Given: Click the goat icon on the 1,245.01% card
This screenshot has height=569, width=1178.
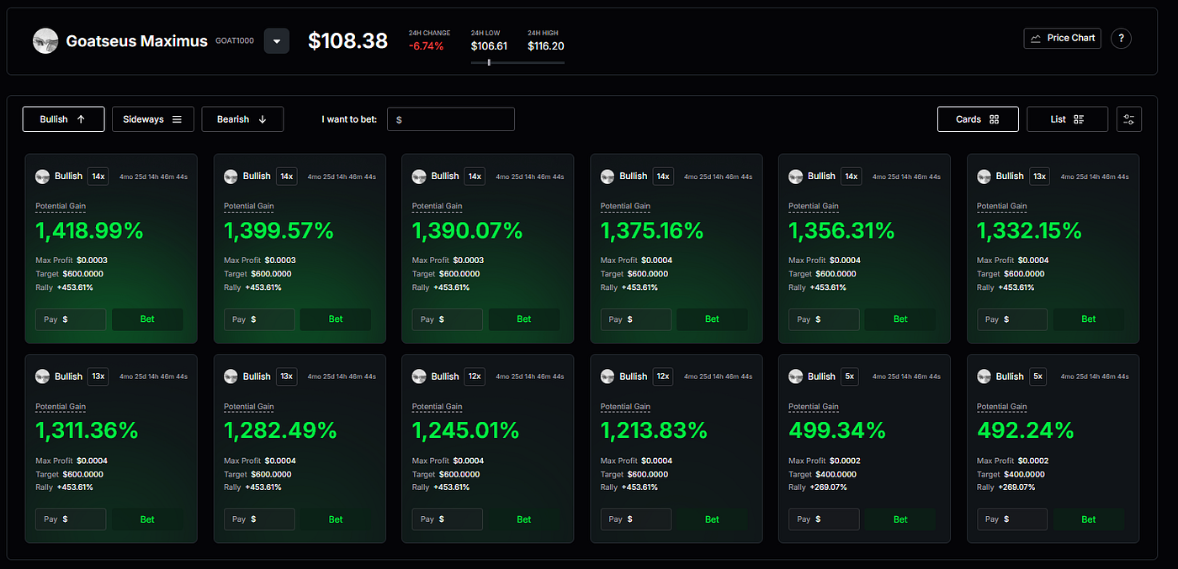Looking at the screenshot, I should point(420,377).
